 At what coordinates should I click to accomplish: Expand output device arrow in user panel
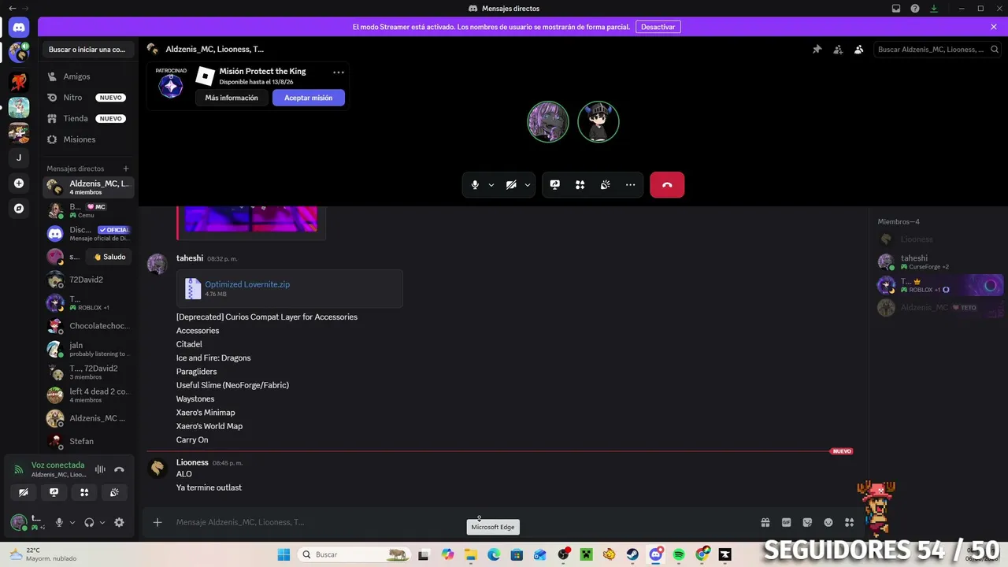102,522
